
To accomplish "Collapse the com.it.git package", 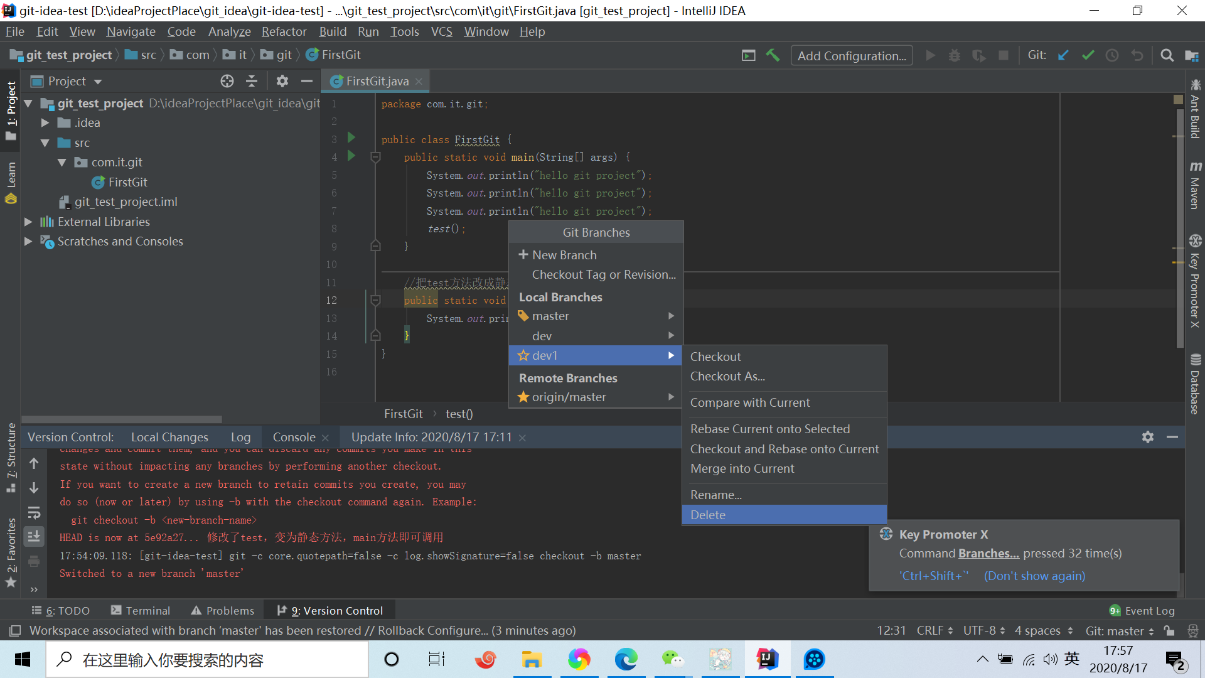I will point(62,163).
